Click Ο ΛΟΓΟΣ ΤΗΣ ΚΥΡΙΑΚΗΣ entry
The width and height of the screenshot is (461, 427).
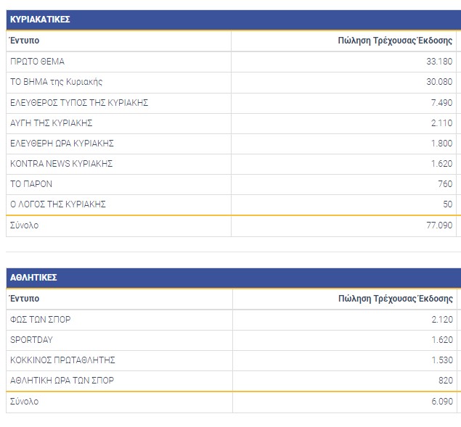point(58,204)
